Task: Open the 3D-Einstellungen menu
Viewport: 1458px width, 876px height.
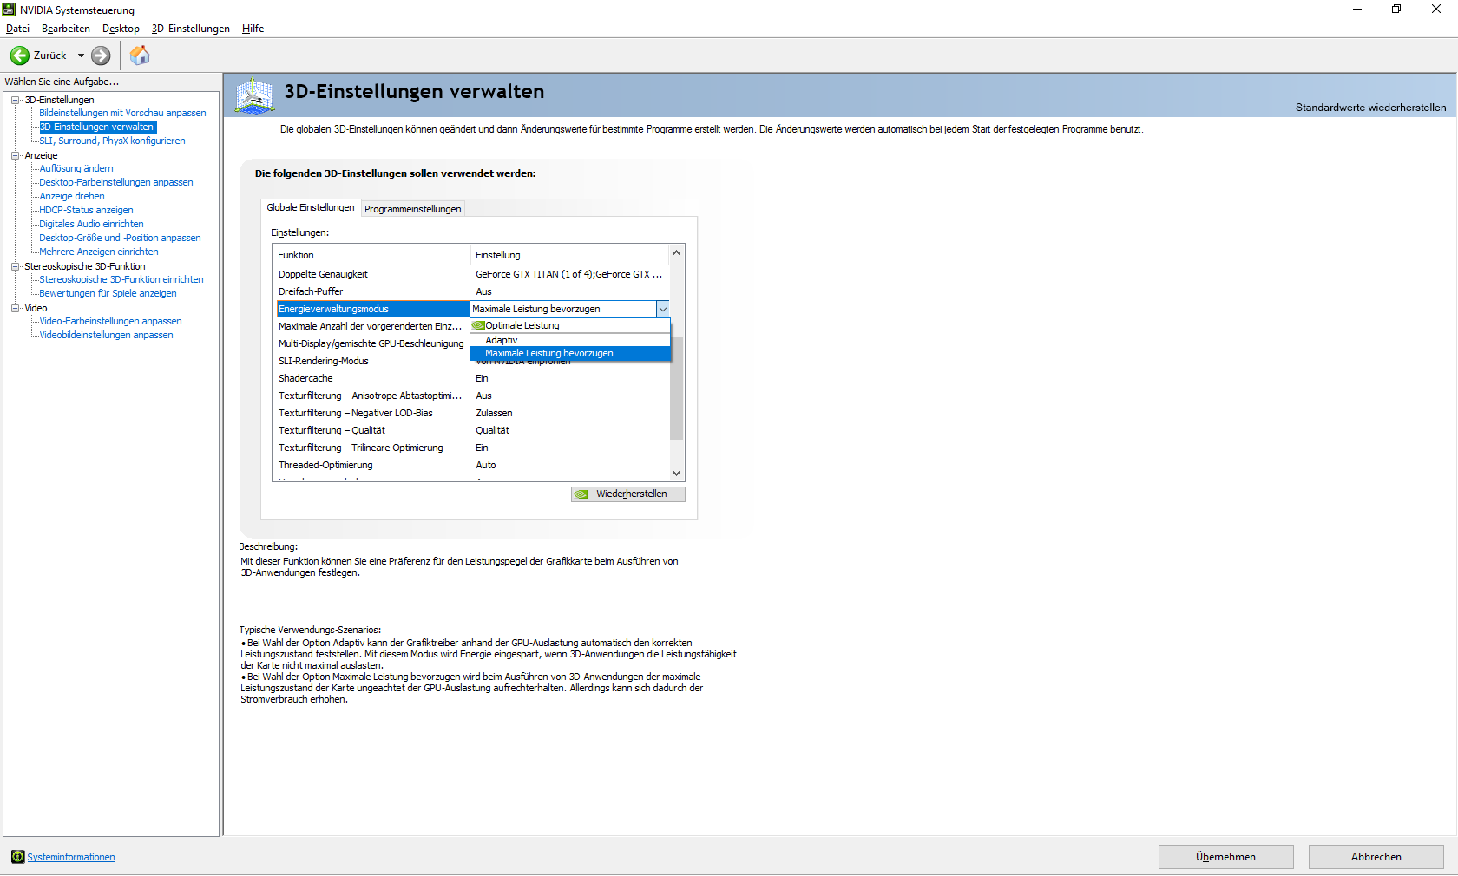Action: pos(191,29)
